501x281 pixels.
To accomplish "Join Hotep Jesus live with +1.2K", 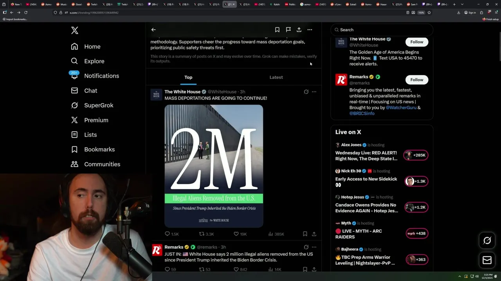I will pos(416,207).
